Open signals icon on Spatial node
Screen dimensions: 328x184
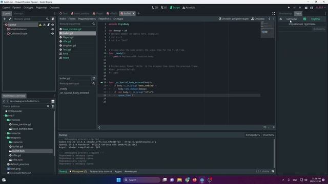pyautogui.click(x=45, y=25)
